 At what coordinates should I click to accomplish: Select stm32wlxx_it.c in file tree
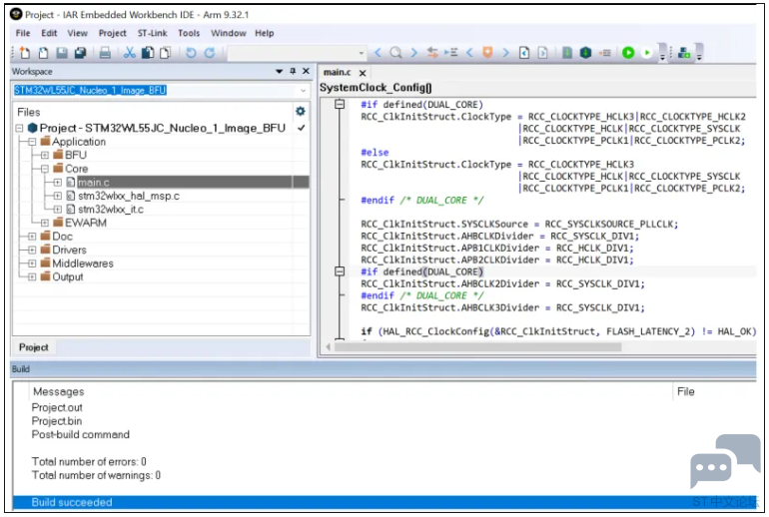110,210
